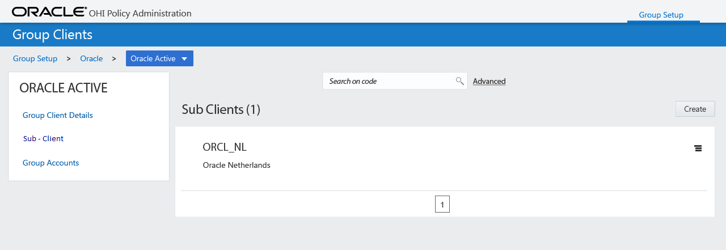726x250 pixels.
Task: Switch to the Group Setup tab
Action: pyautogui.click(x=661, y=15)
